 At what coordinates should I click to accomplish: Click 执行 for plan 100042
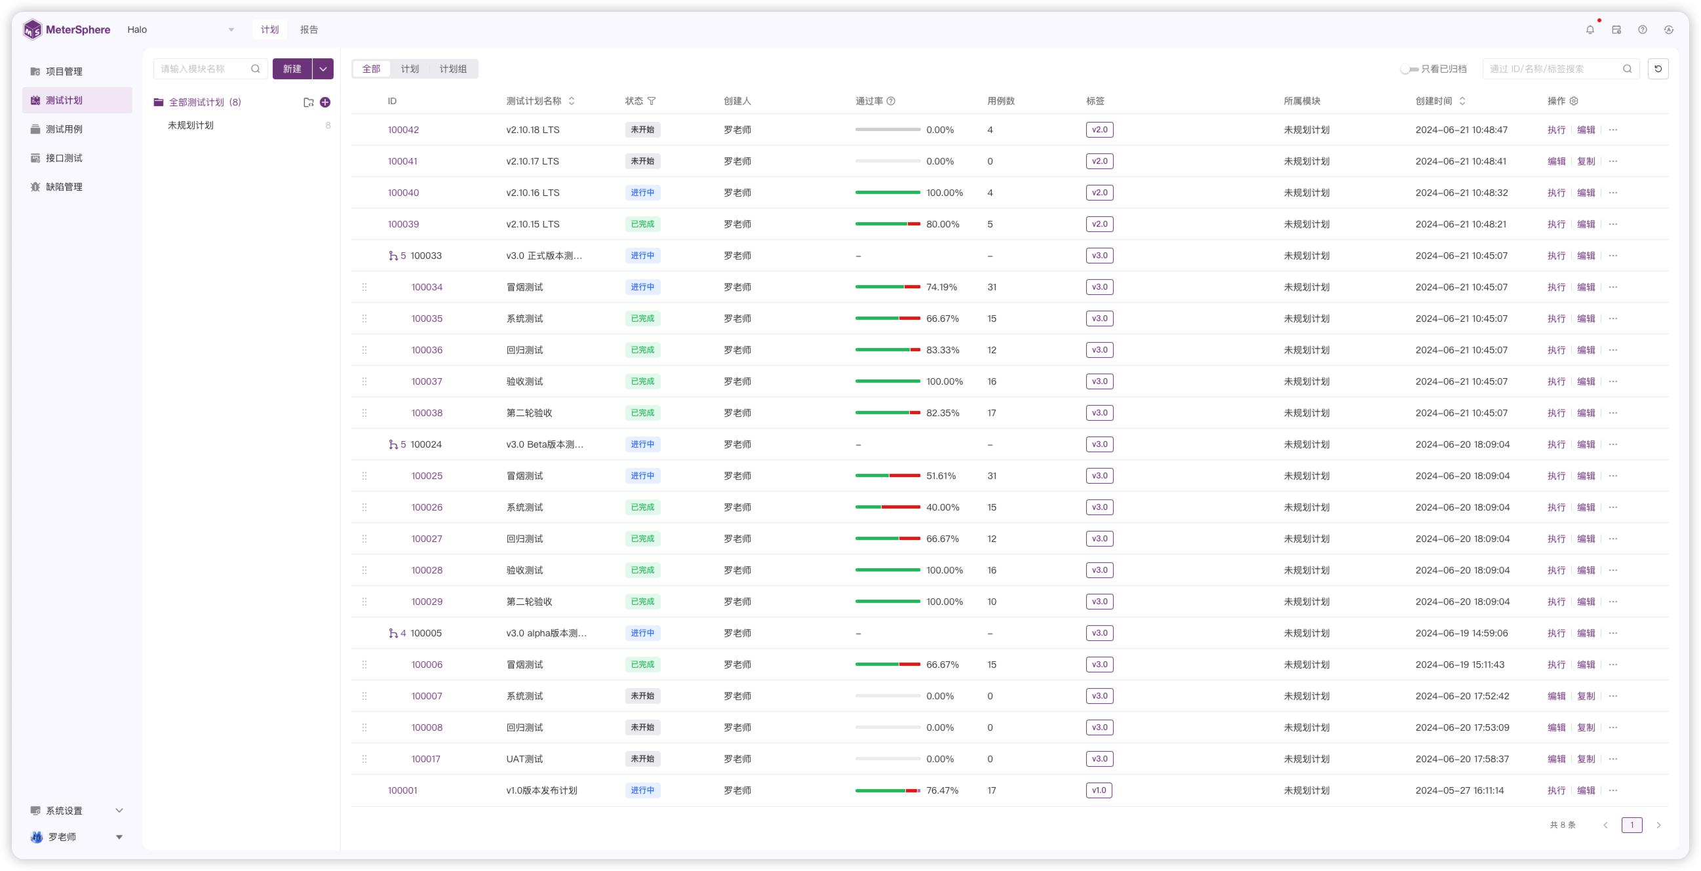1555,130
